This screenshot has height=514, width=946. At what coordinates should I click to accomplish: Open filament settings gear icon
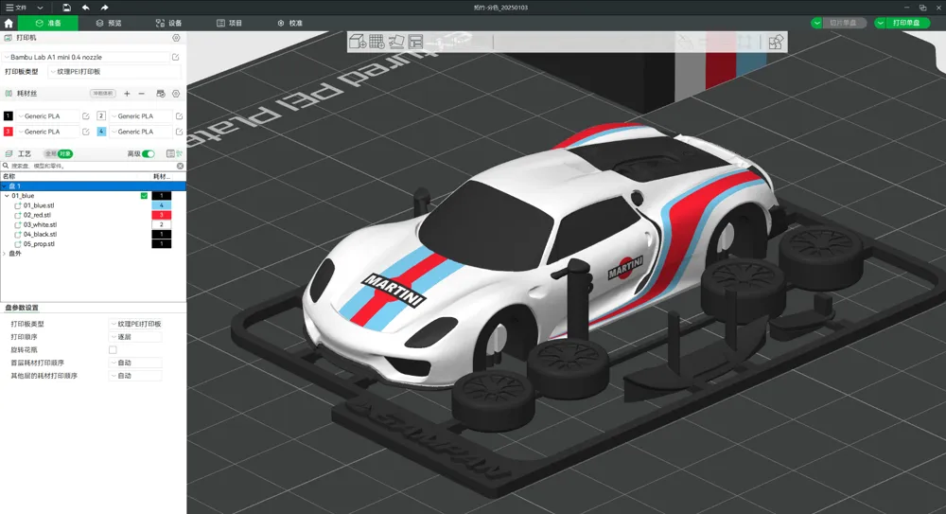point(176,94)
